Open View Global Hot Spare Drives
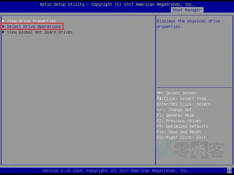Viewport: 234px width, 175px height. (39, 32)
